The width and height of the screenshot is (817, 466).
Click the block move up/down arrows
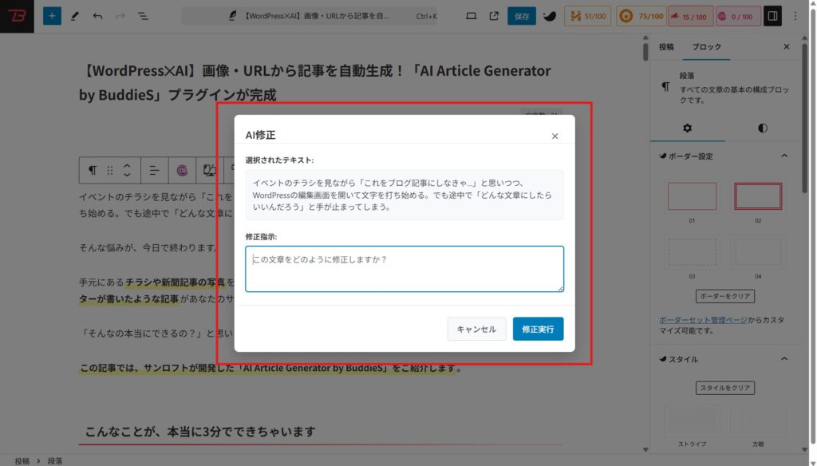point(127,171)
